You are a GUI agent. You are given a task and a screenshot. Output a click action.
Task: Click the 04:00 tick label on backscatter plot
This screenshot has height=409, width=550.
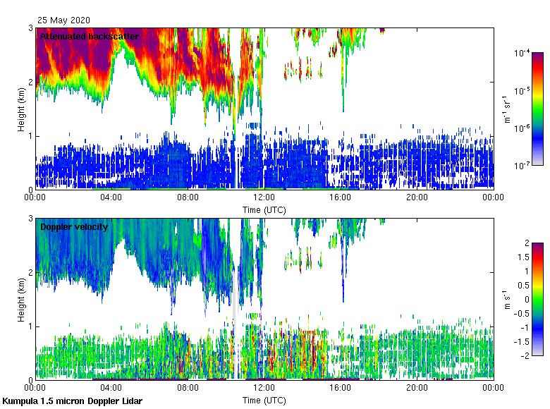tap(111, 197)
